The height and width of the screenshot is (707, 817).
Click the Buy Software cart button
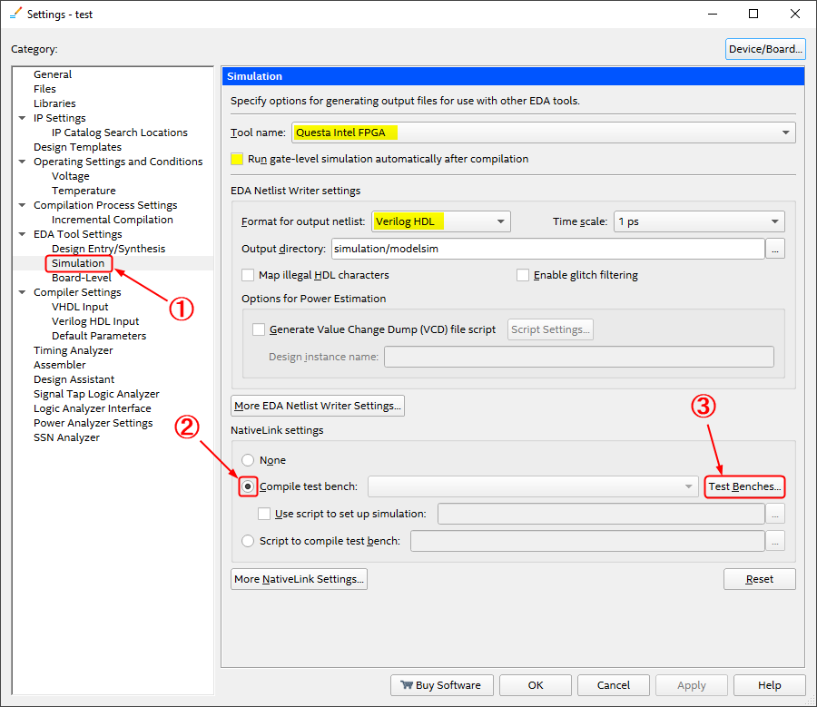click(441, 685)
